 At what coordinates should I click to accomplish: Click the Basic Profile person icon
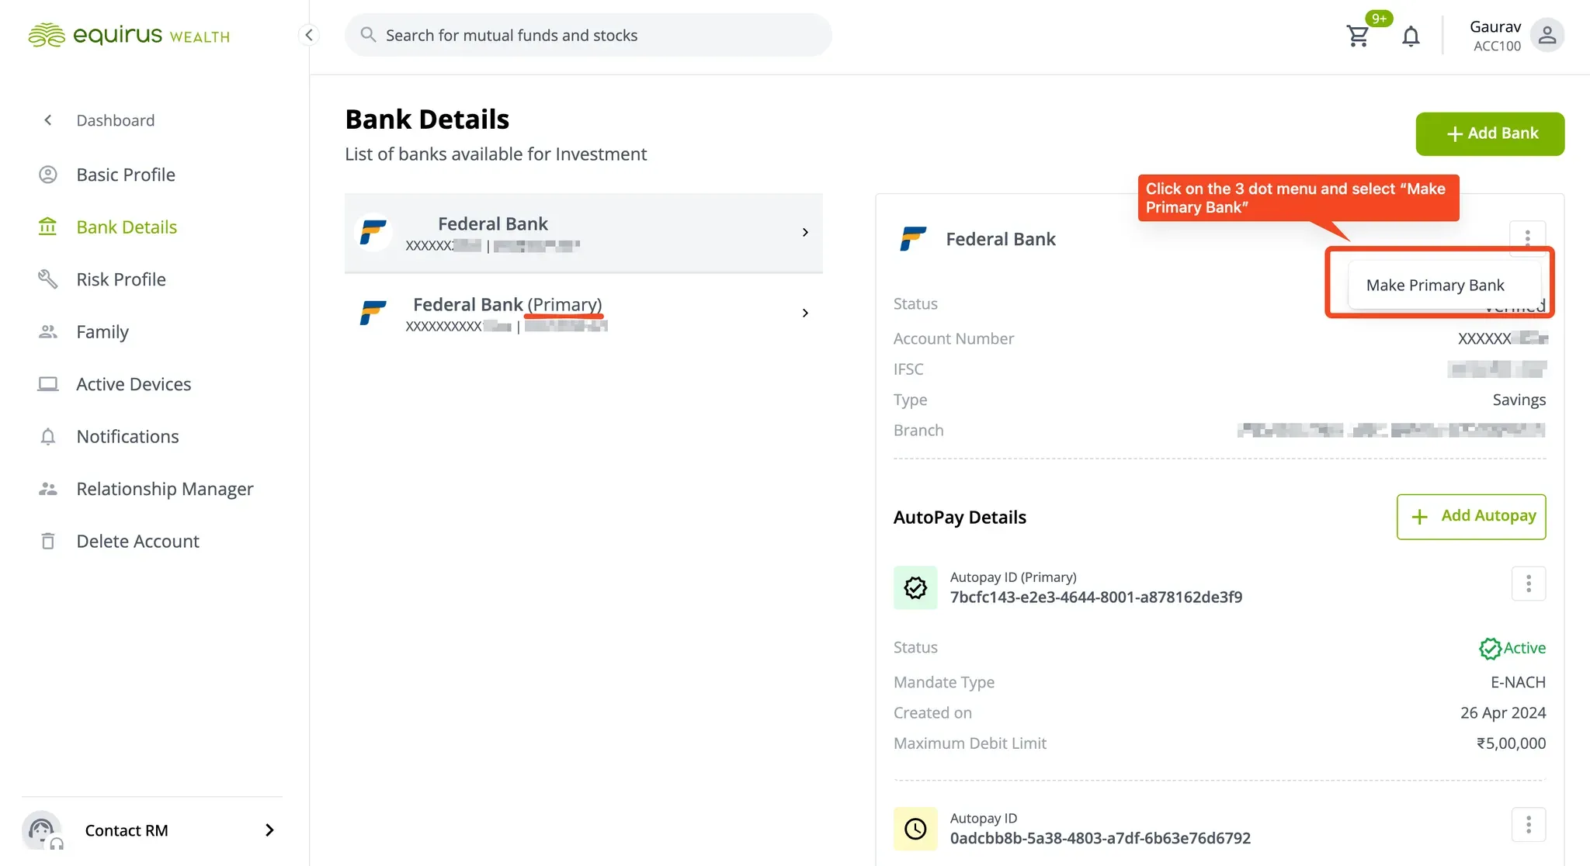[48, 175]
